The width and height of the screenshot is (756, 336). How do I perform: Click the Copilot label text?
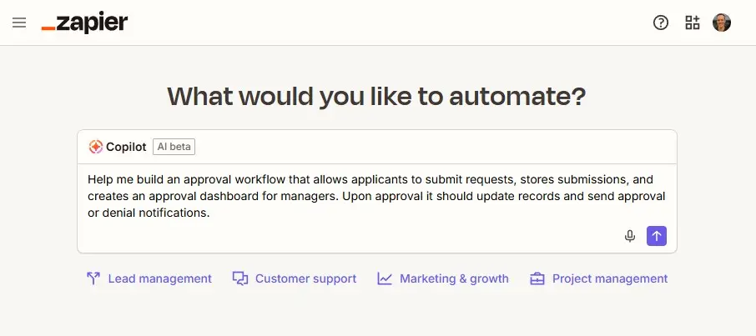[x=126, y=147]
